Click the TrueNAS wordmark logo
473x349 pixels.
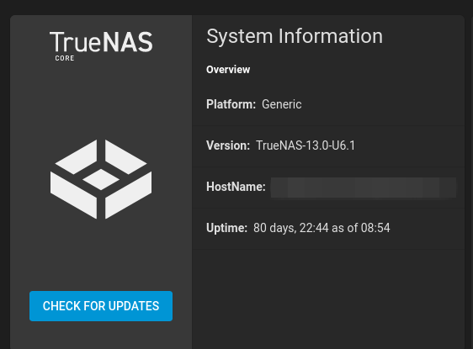pyautogui.click(x=101, y=42)
